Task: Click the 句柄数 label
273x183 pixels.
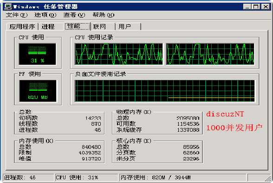Action: pyautogui.click(x=28, y=118)
